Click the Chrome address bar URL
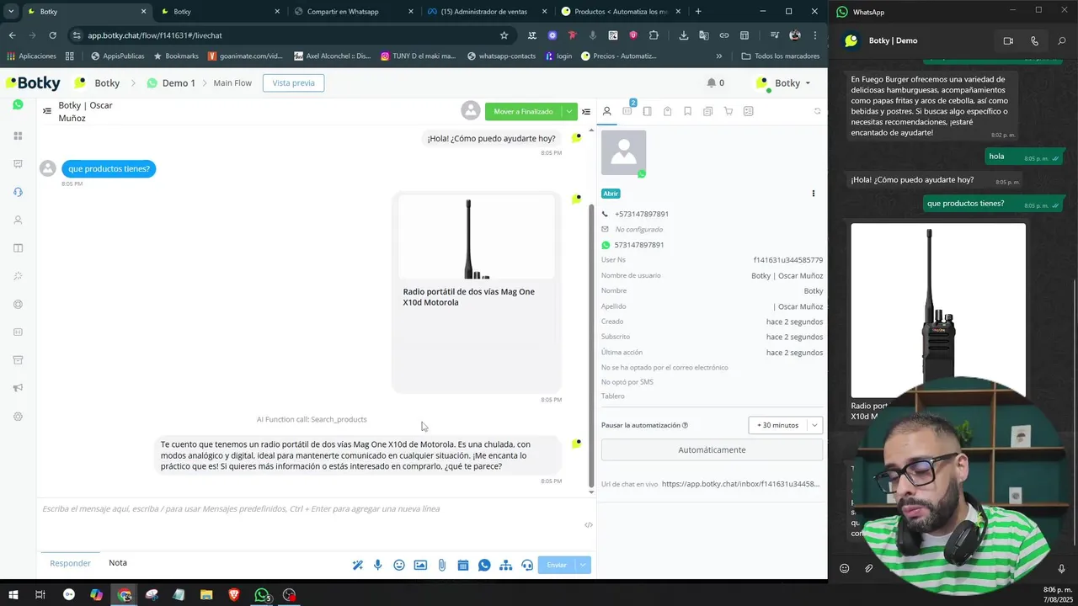The height and width of the screenshot is (606, 1078). [x=154, y=35]
